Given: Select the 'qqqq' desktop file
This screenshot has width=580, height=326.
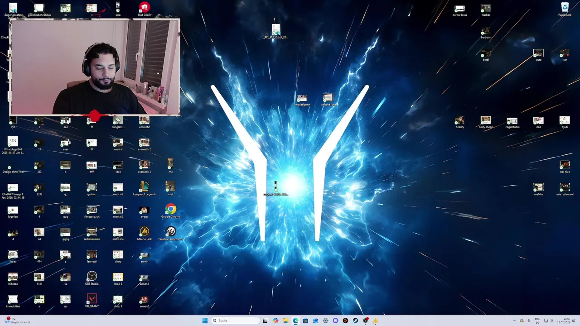Looking at the screenshot, I should coord(65,234).
